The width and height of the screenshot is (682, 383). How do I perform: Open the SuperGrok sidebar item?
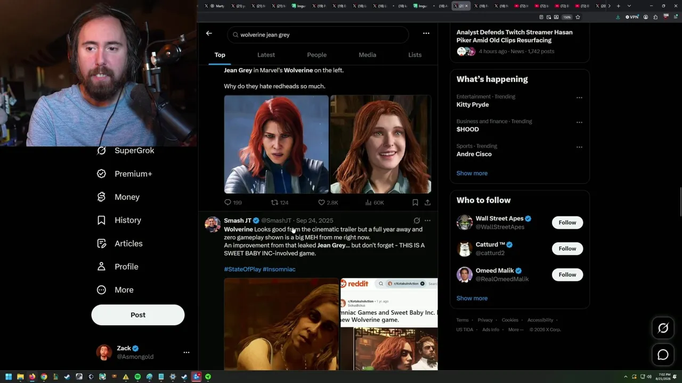(x=126, y=151)
